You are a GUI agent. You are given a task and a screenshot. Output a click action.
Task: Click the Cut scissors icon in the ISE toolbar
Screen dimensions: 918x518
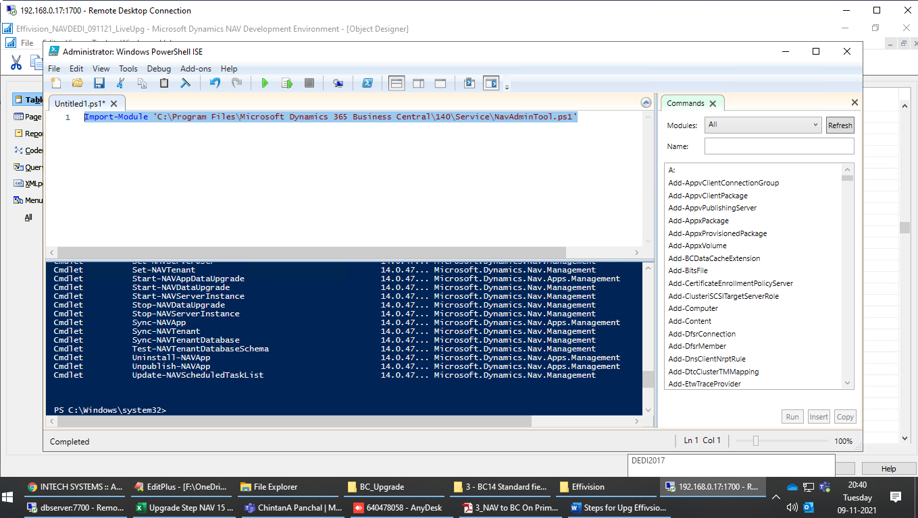click(121, 83)
